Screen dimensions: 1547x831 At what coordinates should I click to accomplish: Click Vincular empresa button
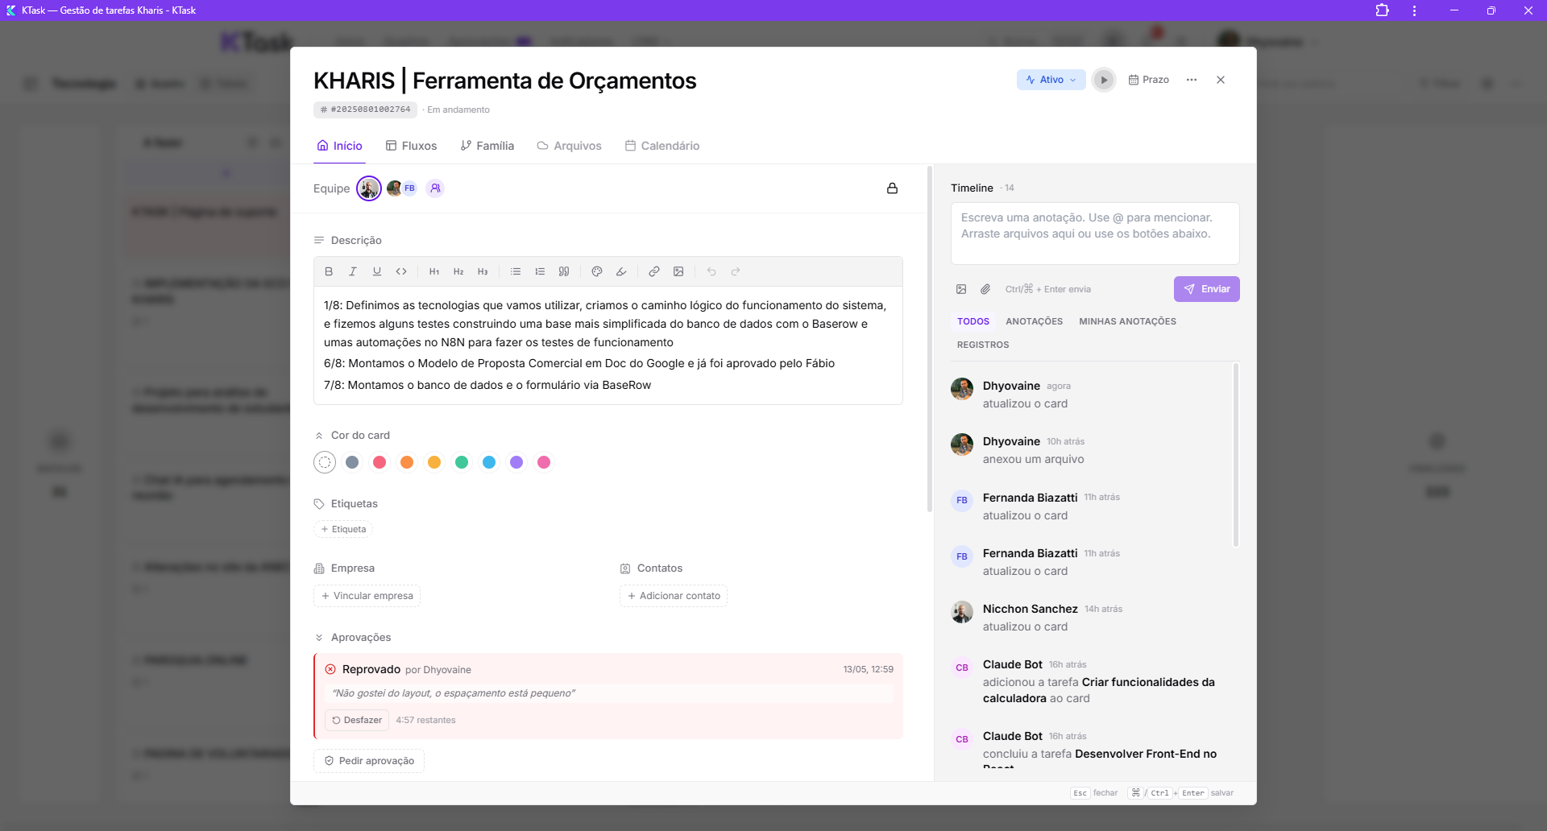point(367,596)
